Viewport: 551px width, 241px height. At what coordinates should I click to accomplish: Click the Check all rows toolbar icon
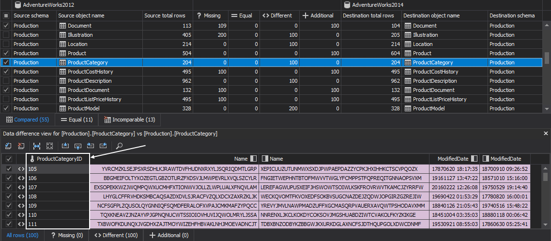8,145
